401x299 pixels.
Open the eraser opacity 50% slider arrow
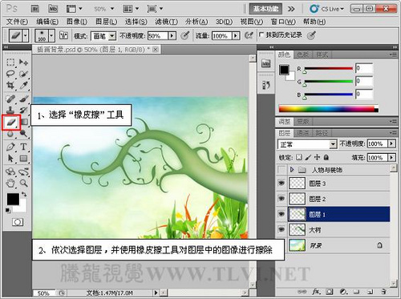point(172,36)
